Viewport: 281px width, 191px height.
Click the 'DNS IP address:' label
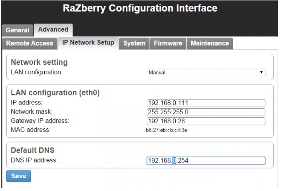[34, 160]
